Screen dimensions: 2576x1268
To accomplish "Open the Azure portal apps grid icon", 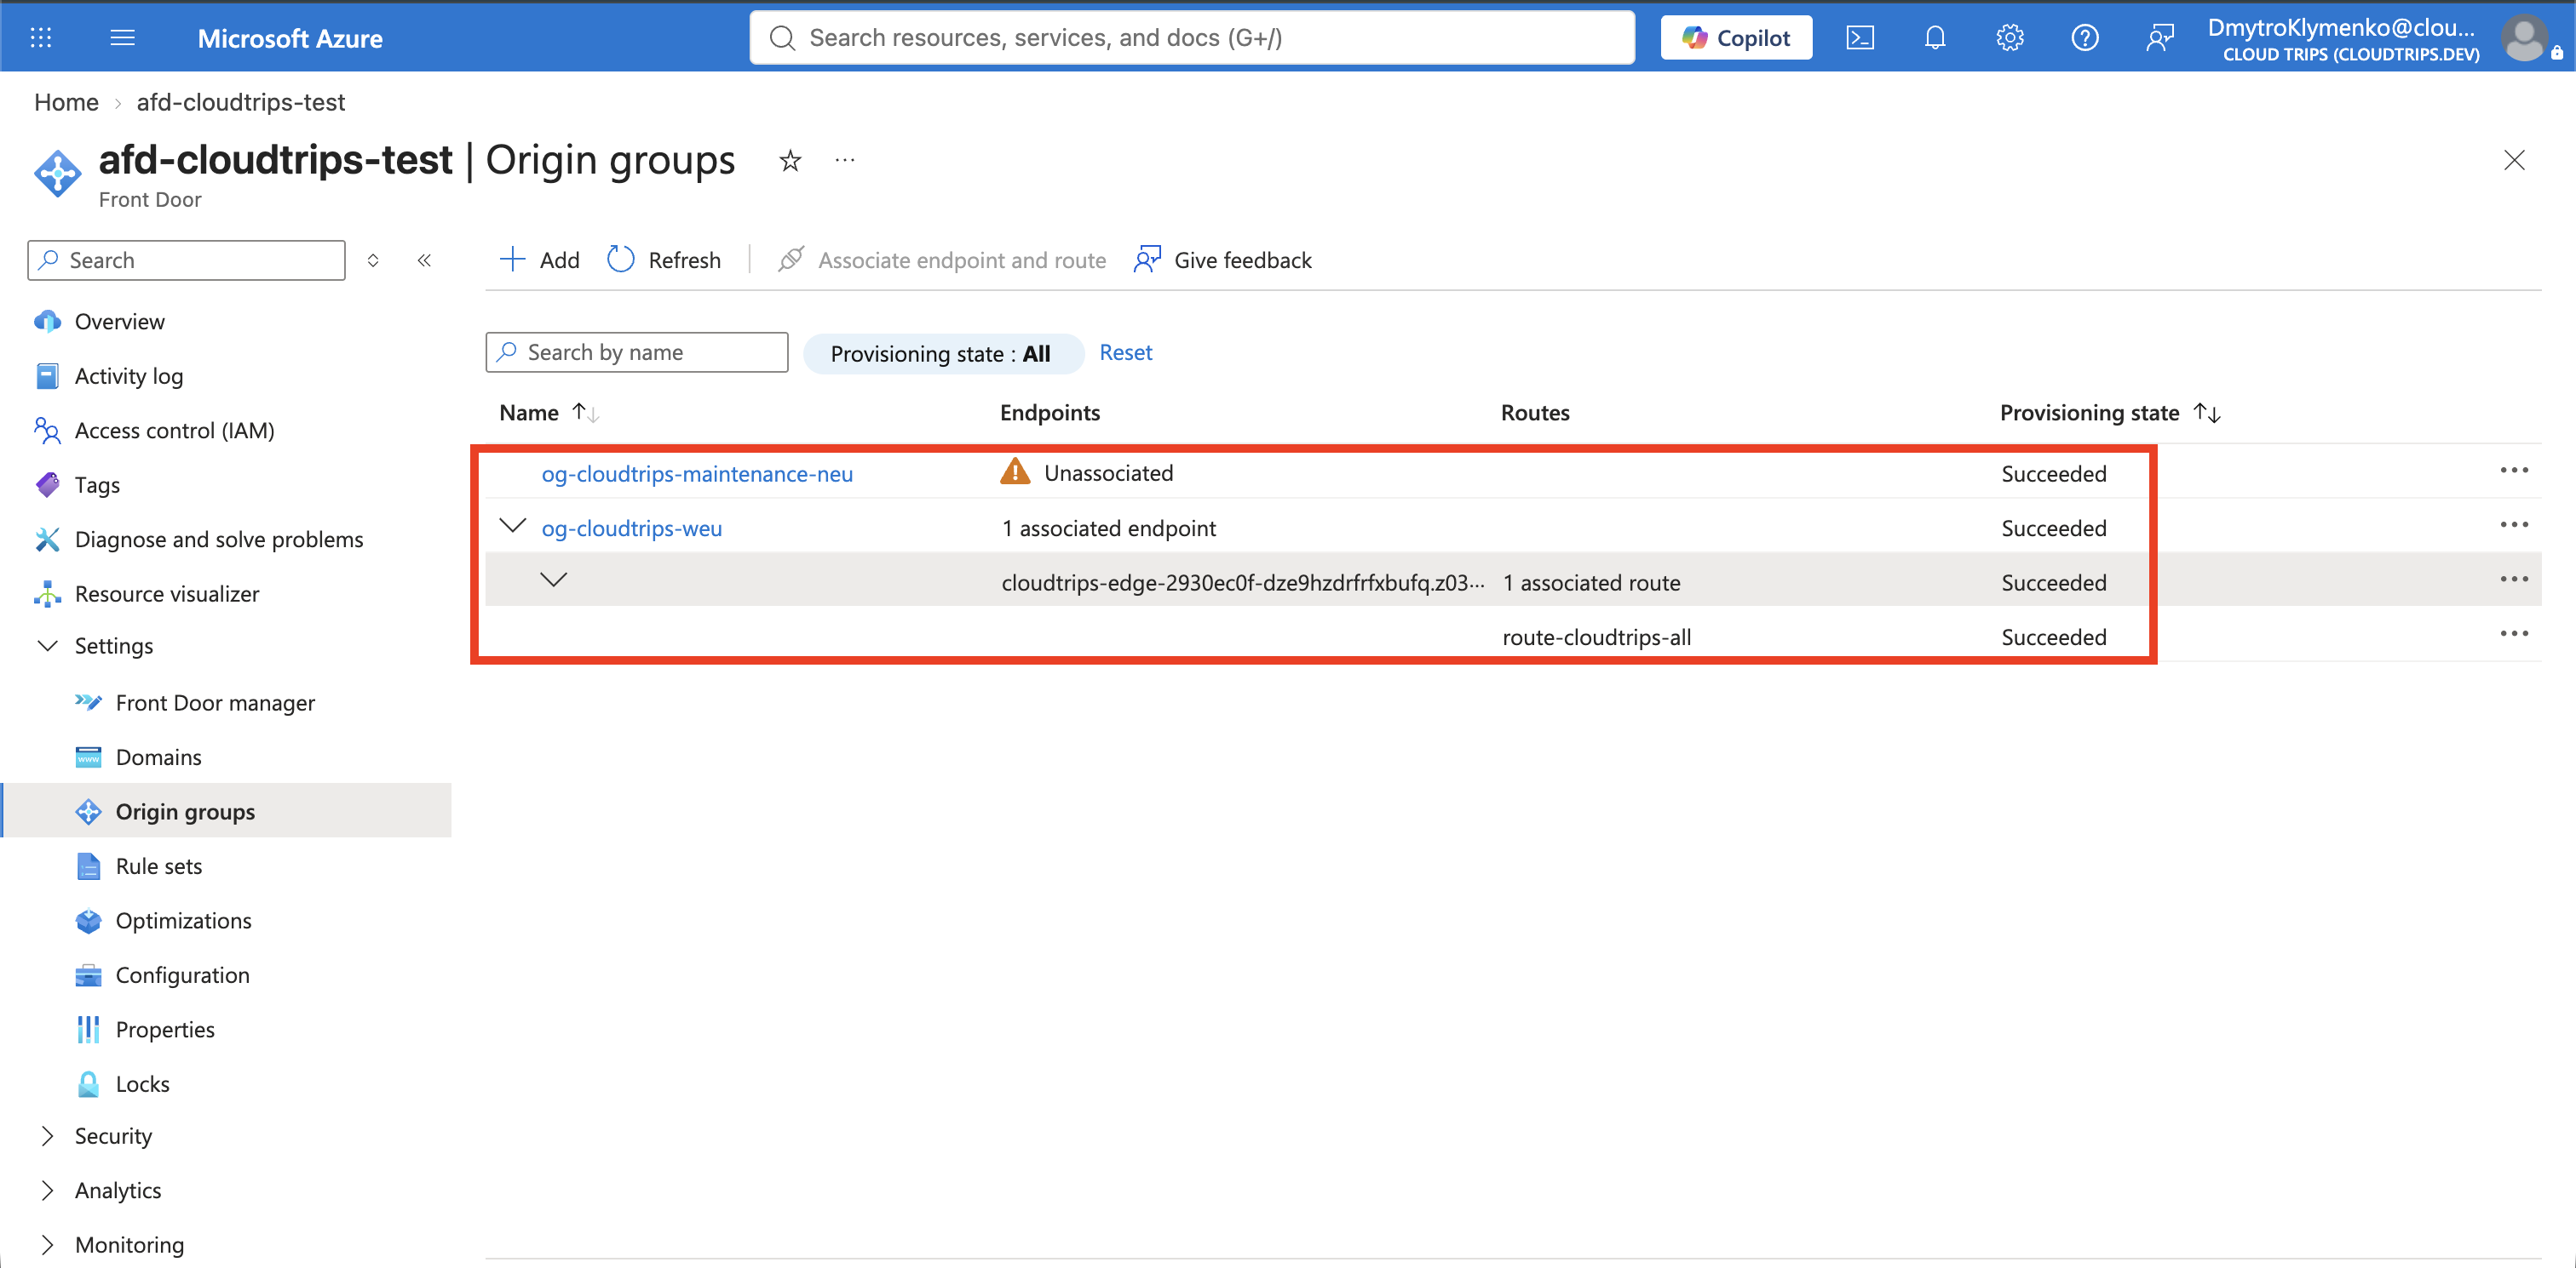I will point(41,38).
